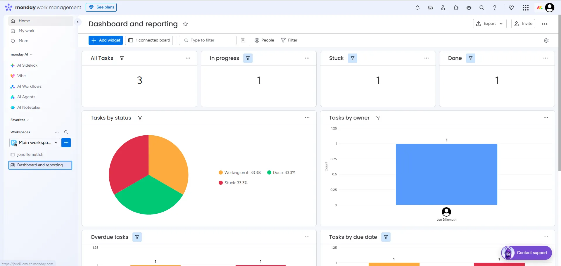Select My work in the sidebar
This screenshot has width=561, height=266.
[x=26, y=31]
